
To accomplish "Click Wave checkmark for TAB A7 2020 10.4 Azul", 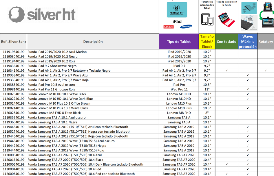I will point(248,155).
